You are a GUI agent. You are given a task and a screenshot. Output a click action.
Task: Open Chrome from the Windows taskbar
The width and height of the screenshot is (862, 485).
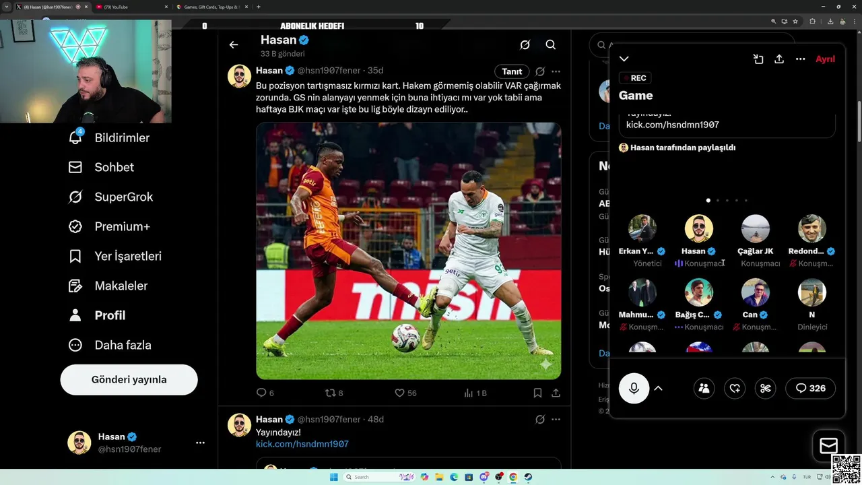(513, 477)
